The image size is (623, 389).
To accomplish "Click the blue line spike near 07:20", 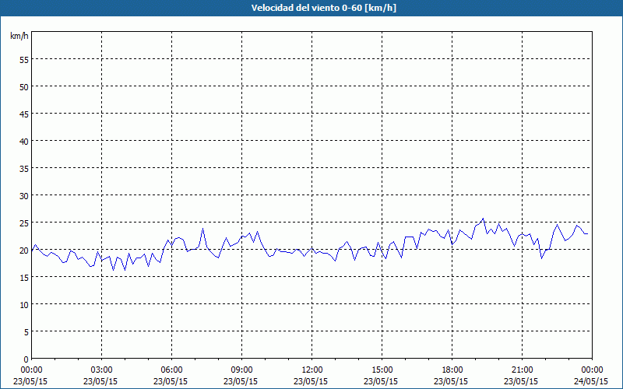I will (x=202, y=228).
